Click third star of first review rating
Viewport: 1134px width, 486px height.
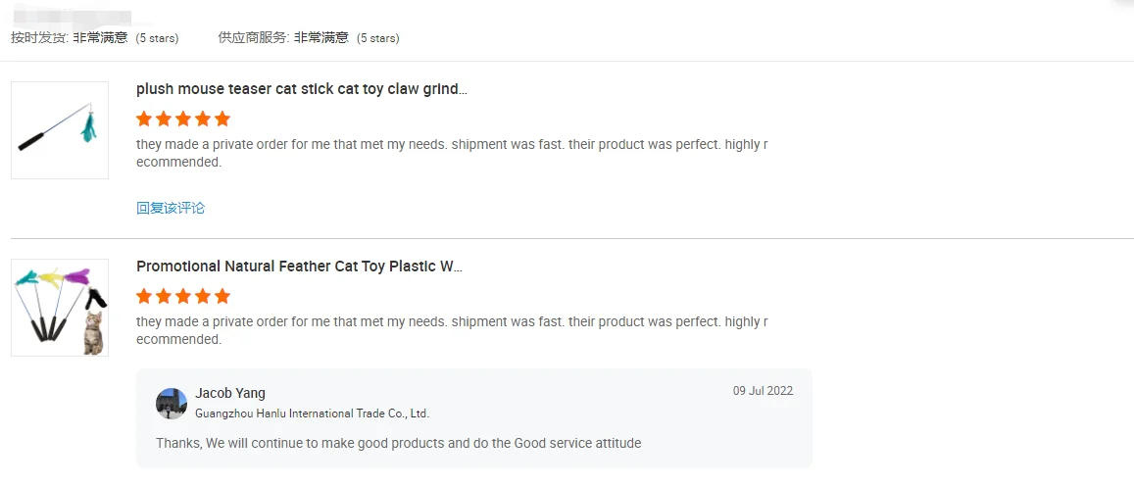tap(183, 119)
